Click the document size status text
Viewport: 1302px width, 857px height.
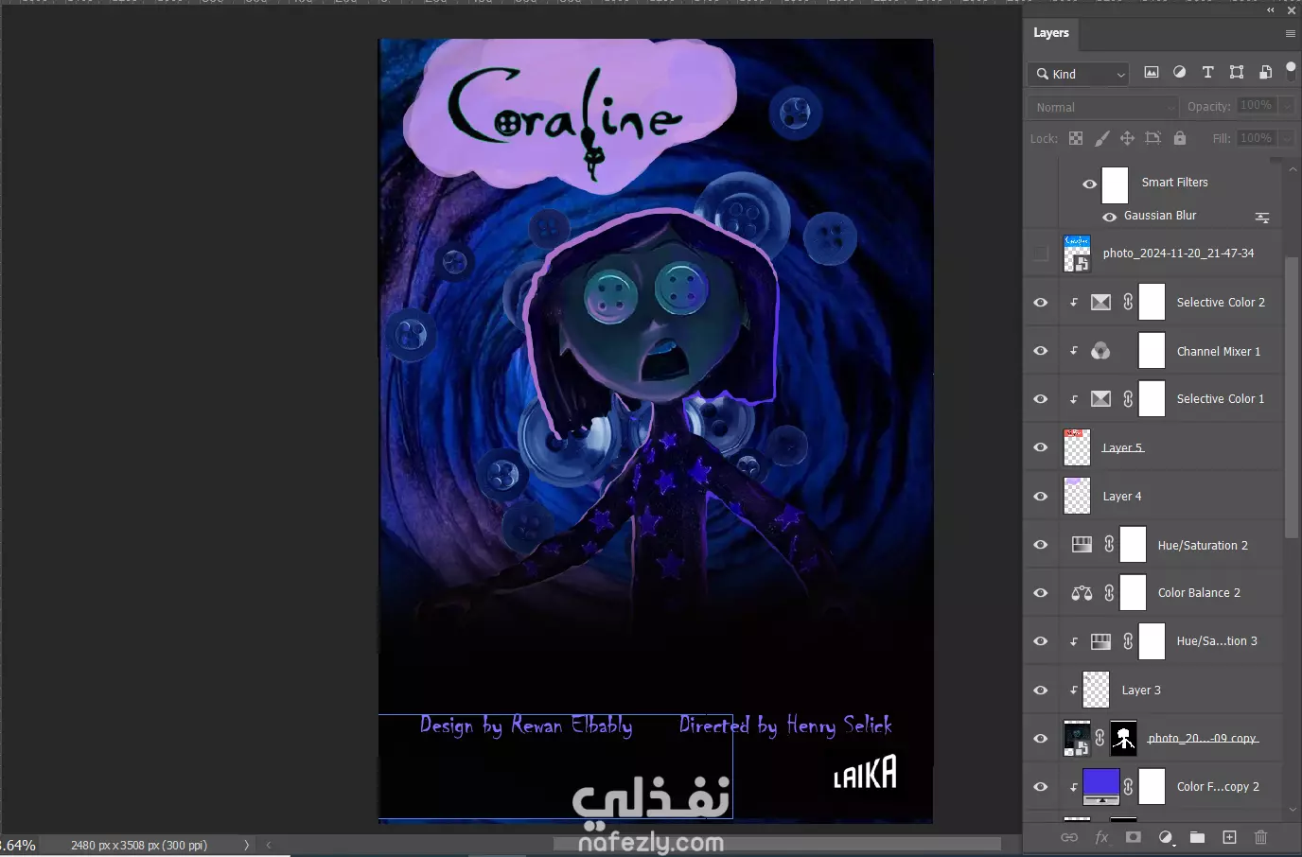tap(139, 845)
